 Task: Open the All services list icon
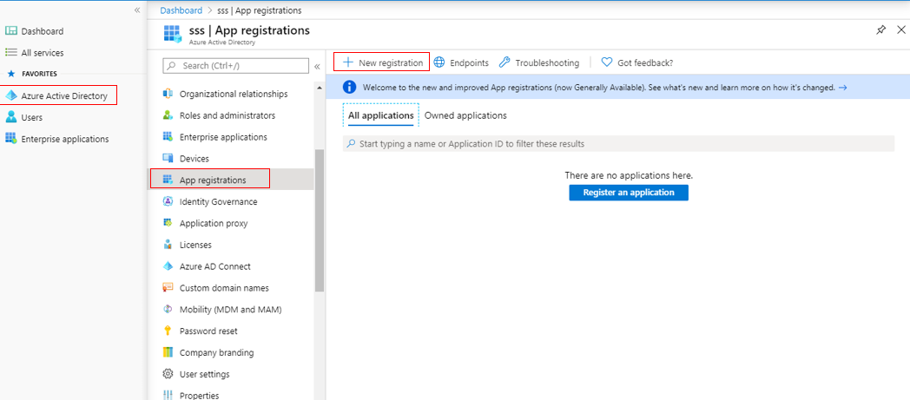pyautogui.click(x=11, y=53)
